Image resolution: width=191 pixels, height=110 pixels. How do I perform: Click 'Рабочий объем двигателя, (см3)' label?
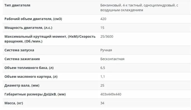click(x=33, y=19)
